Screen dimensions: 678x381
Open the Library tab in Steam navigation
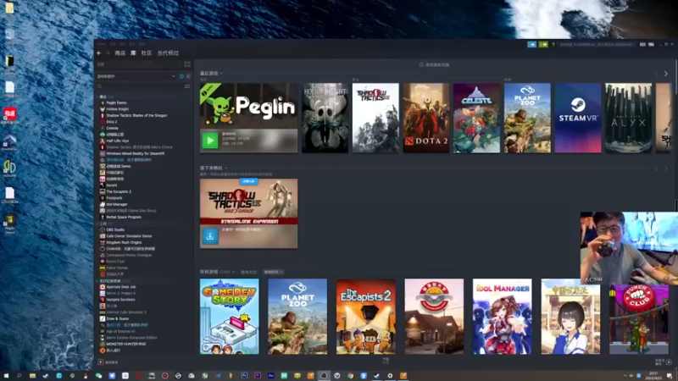(x=133, y=53)
